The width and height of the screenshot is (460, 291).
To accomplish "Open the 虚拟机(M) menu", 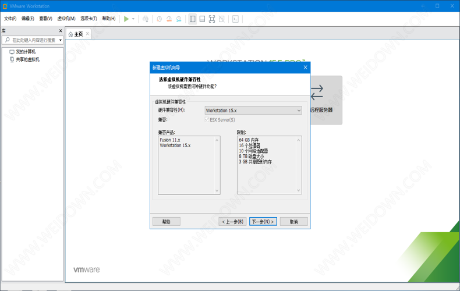I will coord(66,19).
